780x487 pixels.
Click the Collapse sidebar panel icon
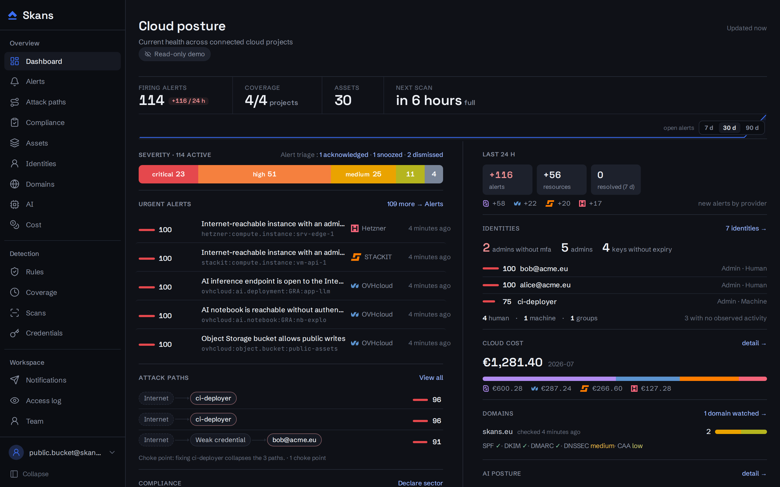[x=14, y=474]
